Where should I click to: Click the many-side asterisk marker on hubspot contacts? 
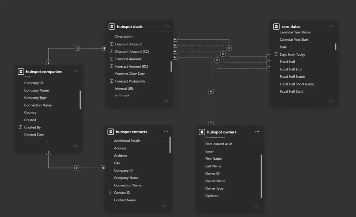(103, 168)
